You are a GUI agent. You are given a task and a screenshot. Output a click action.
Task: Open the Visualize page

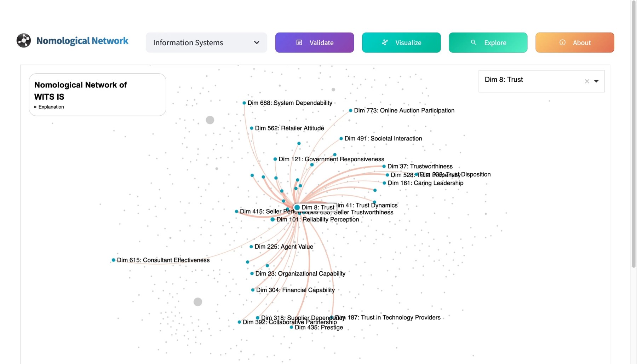click(401, 42)
